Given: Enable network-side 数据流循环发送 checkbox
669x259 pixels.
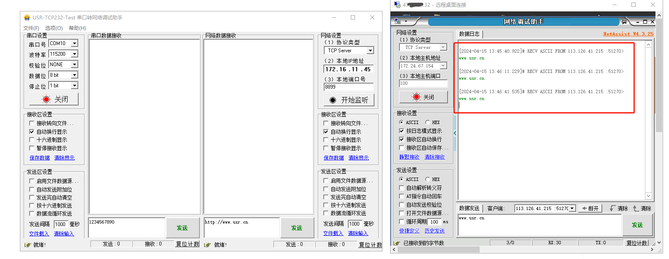Looking at the screenshot, I should click(325, 213).
